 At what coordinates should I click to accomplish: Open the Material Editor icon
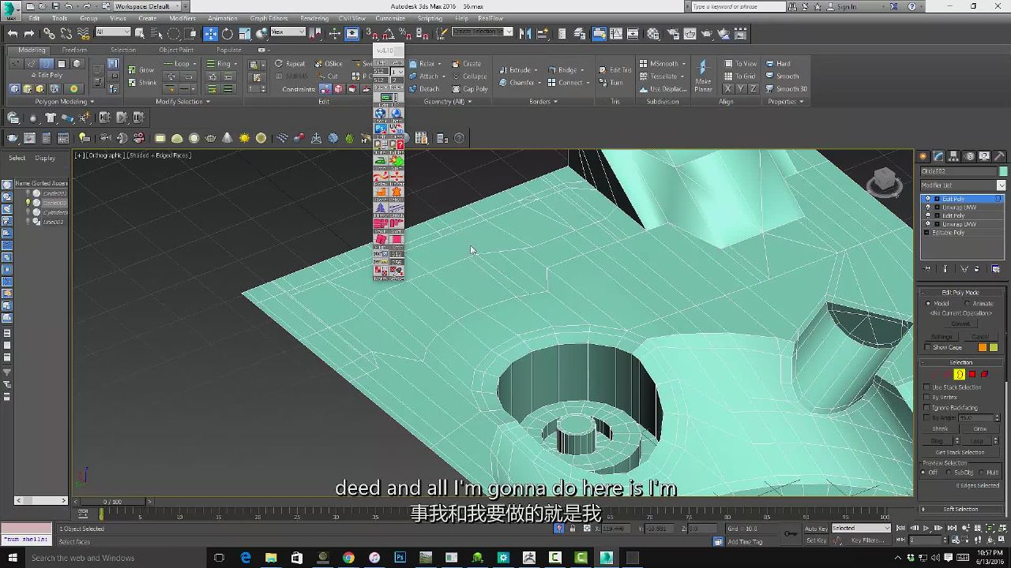click(x=653, y=33)
